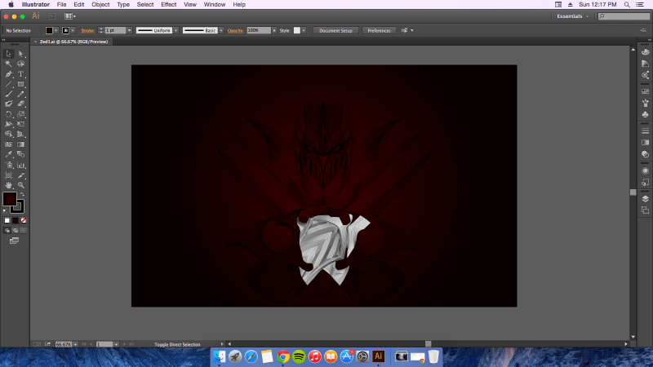Set paint mode to None
The image size is (653, 367).
click(24, 220)
